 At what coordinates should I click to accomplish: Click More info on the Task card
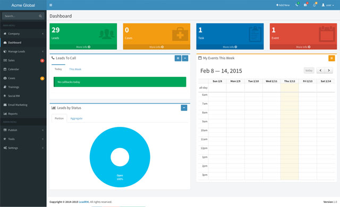click(230, 47)
